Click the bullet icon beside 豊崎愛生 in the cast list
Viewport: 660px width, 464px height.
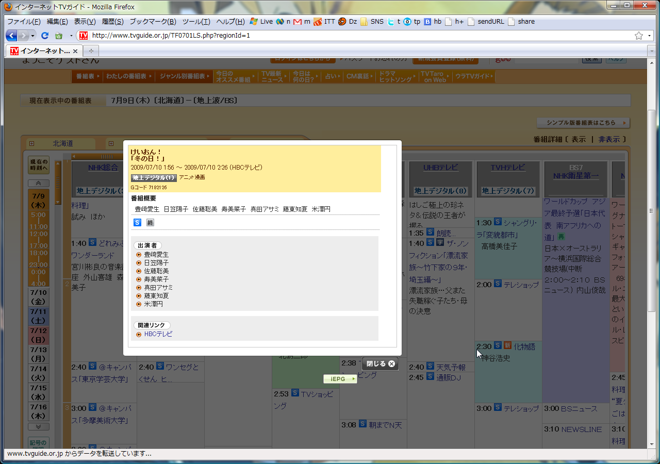click(x=139, y=255)
